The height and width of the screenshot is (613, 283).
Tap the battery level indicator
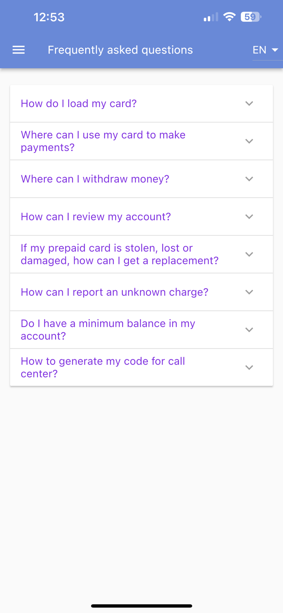click(250, 16)
